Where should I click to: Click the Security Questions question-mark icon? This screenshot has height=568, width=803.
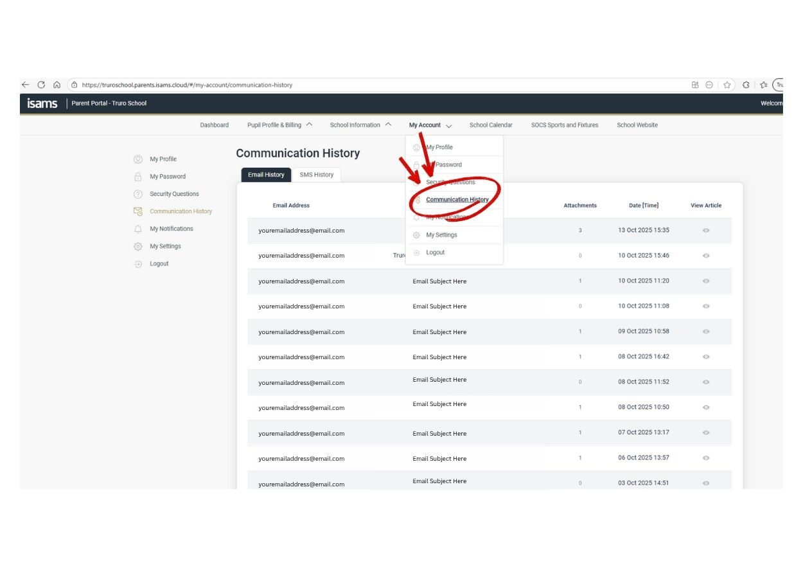point(137,194)
